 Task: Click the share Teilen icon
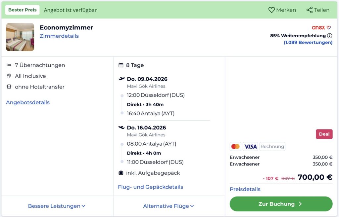[x=310, y=10]
